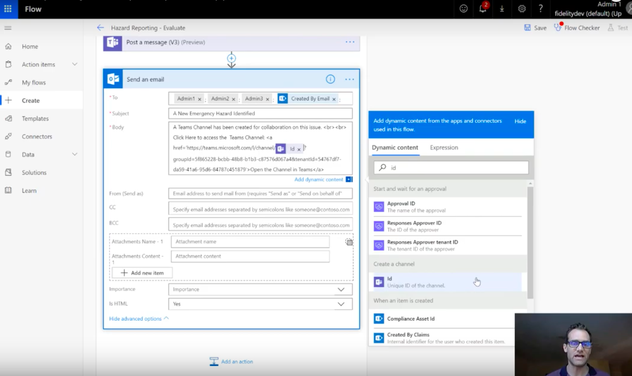Click the My flows icon
This screenshot has height=376, width=632.
point(8,82)
